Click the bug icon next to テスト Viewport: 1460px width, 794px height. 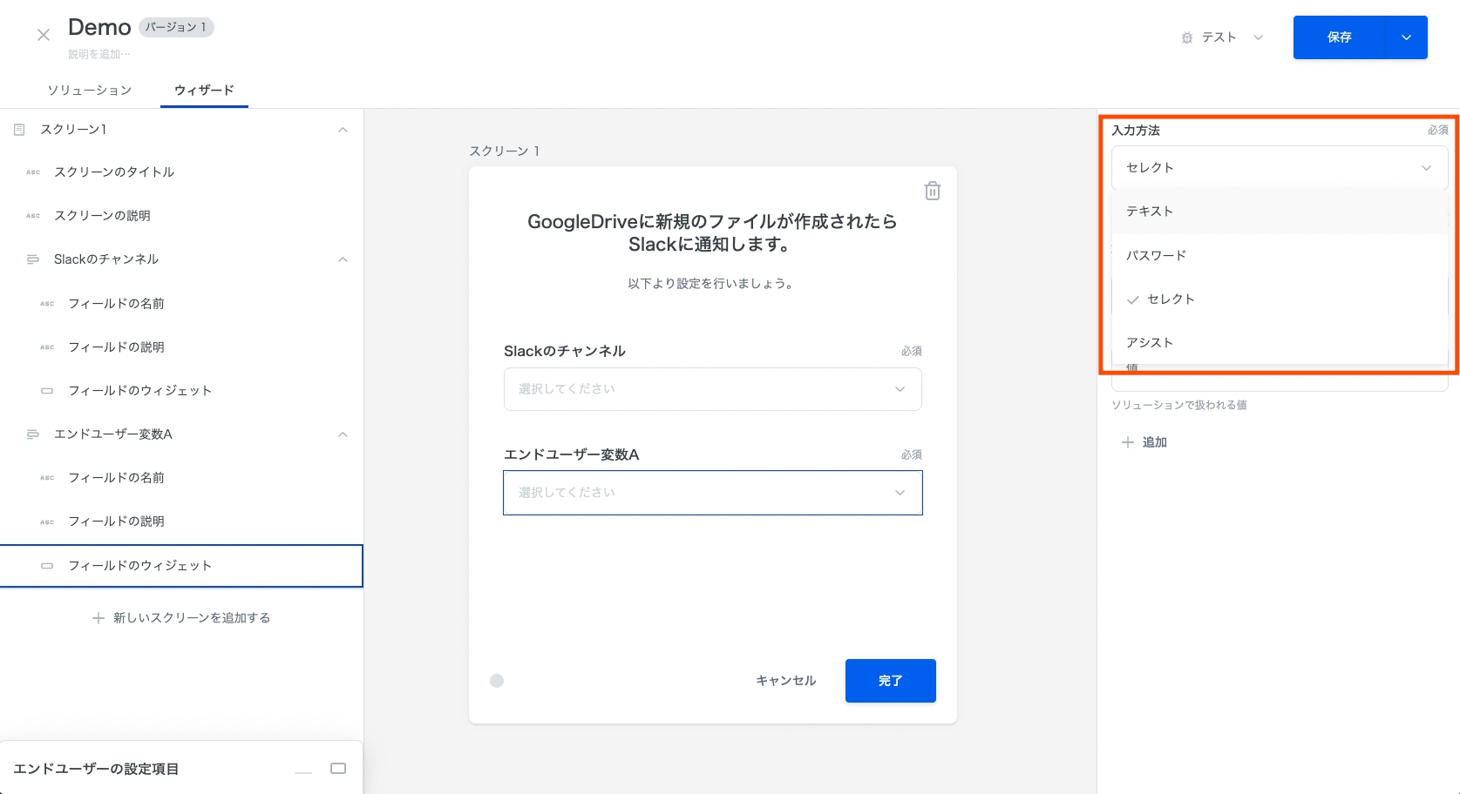coord(1186,37)
